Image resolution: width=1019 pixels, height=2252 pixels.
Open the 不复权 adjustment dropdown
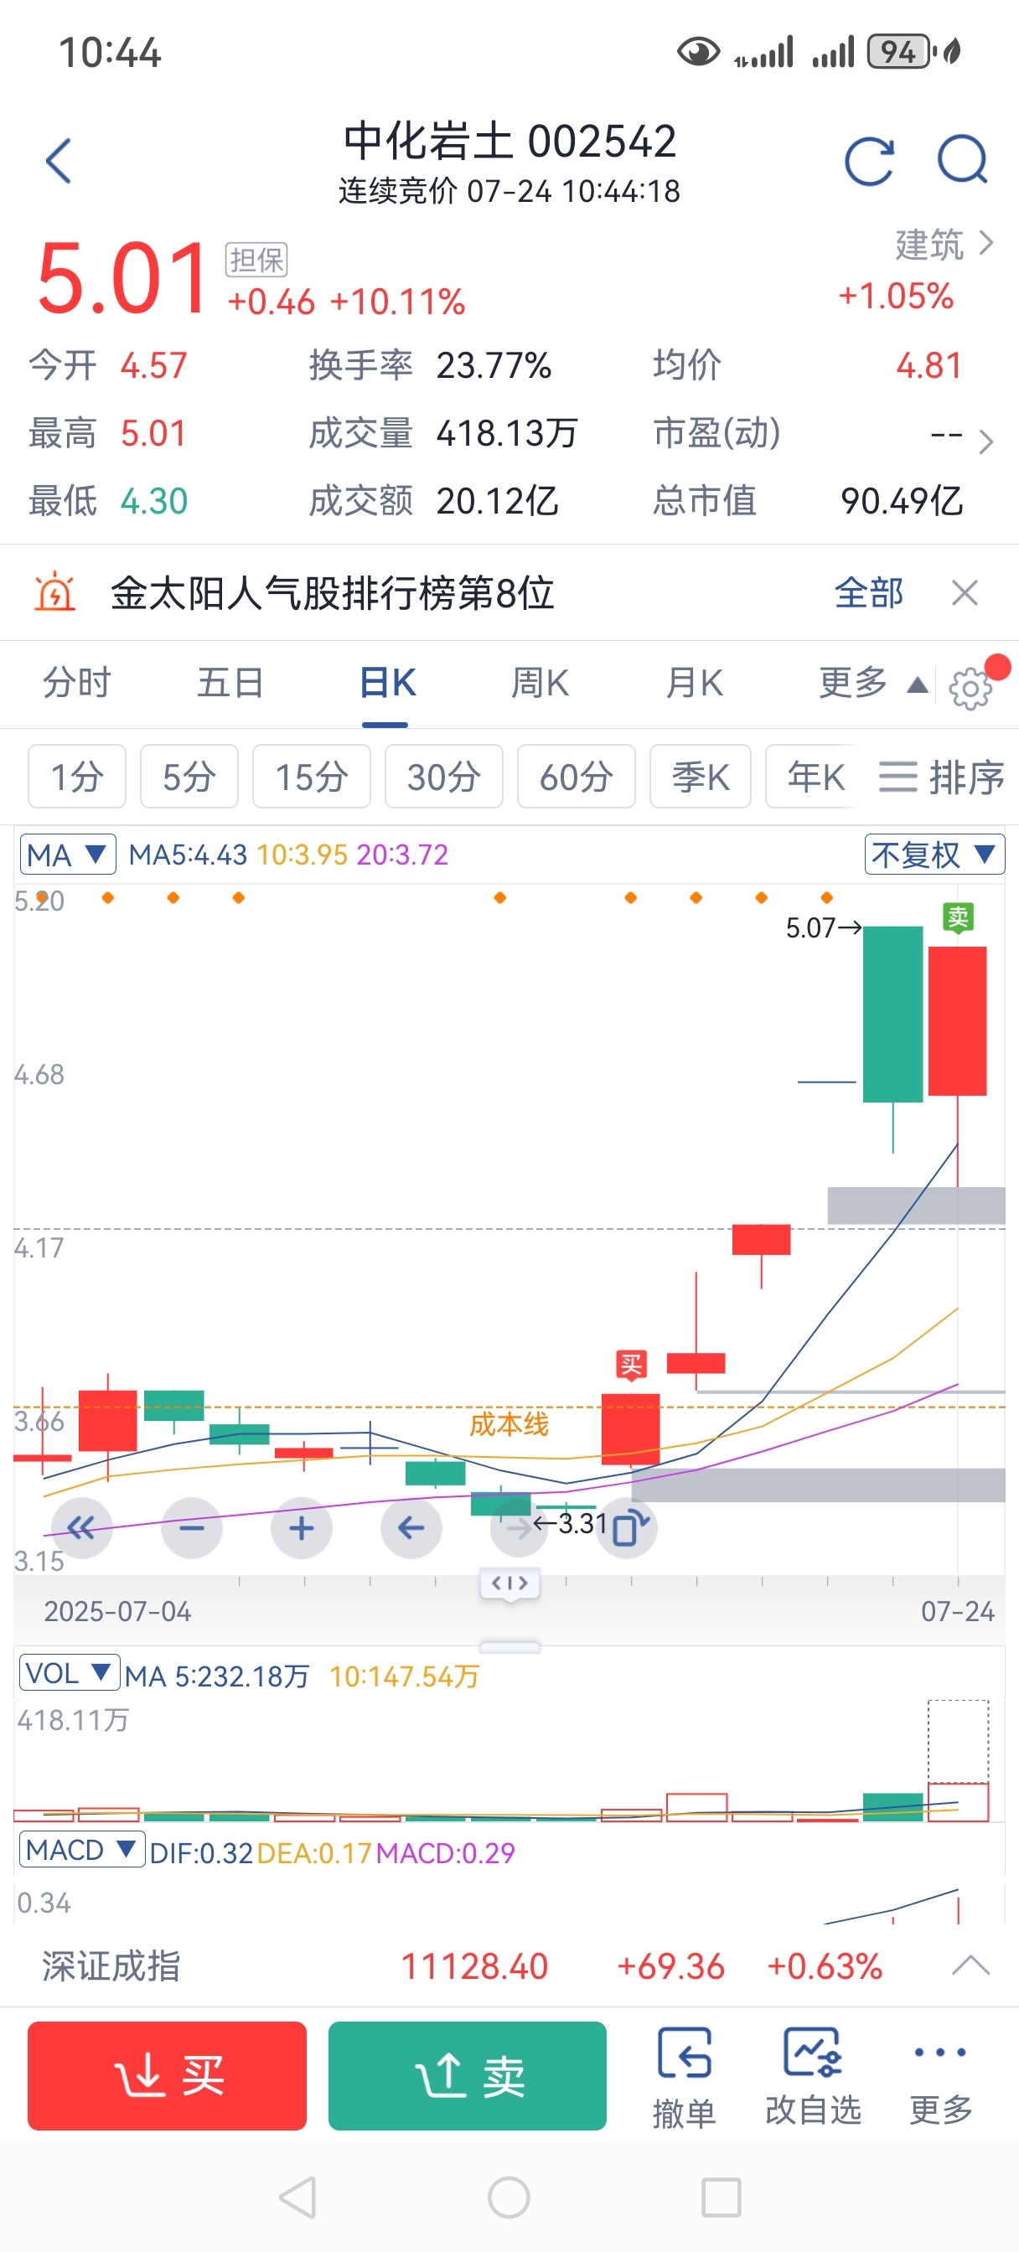click(x=934, y=854)
